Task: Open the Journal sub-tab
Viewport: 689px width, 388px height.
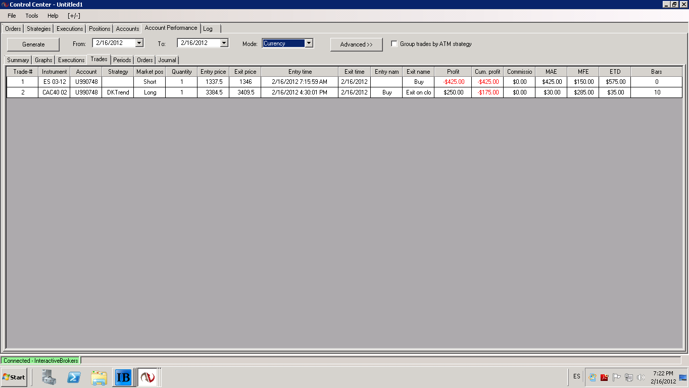Action: [x=167, y=60]
